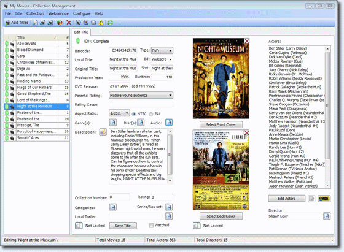Open the Series/Box set selection icon
Screen dimensions: 344x252
click(169, 207)
